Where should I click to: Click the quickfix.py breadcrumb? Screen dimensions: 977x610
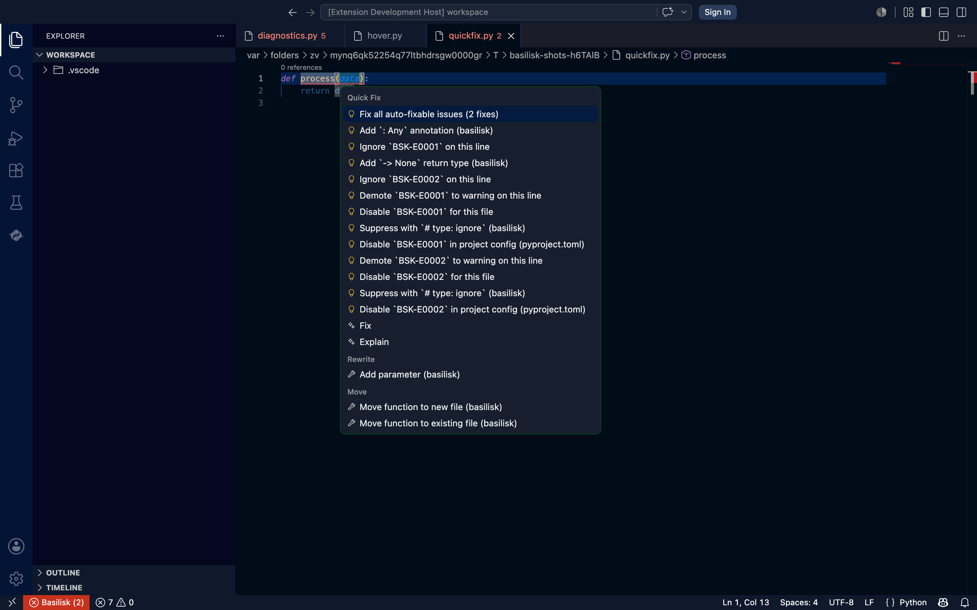pos(641,55)
